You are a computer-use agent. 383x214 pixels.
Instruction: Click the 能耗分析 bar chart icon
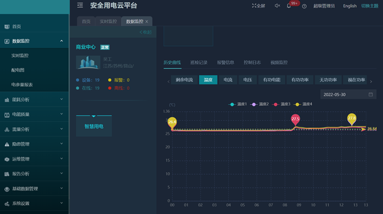pos(7,100)
